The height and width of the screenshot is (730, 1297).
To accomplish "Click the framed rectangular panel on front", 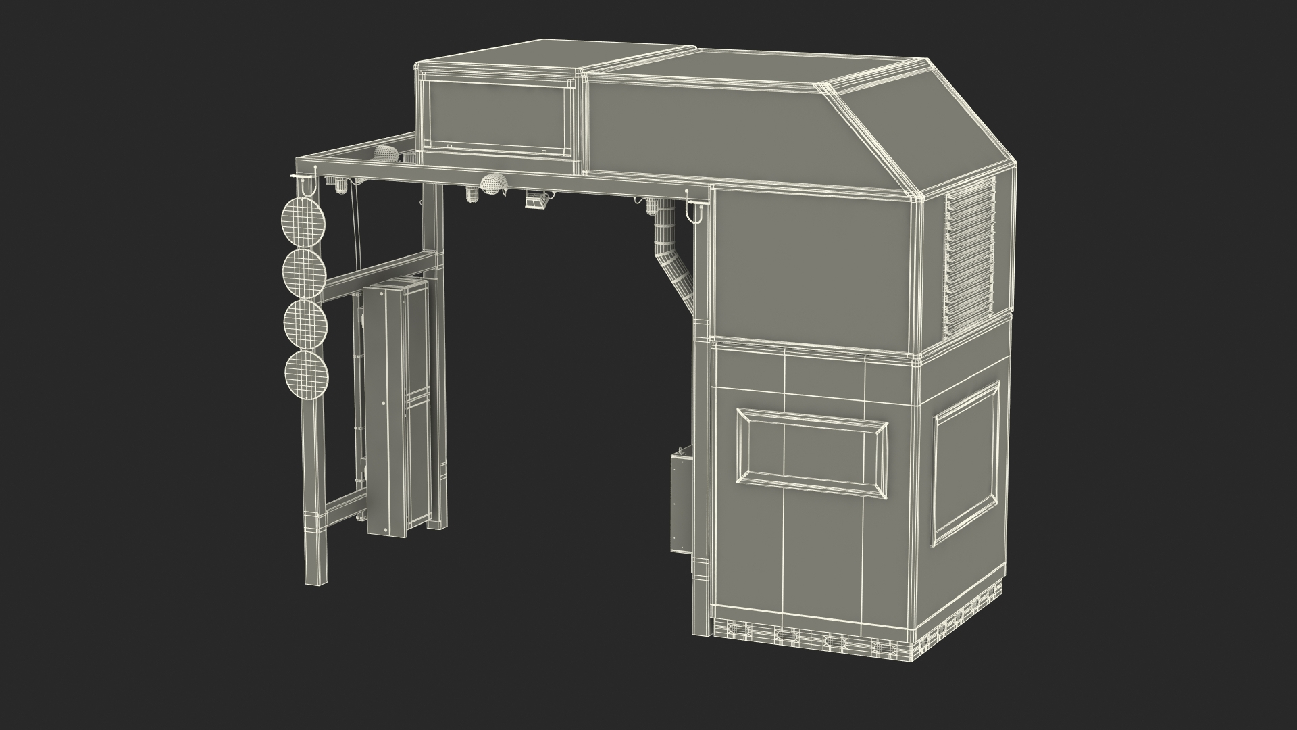I will (x=811, y=452).
